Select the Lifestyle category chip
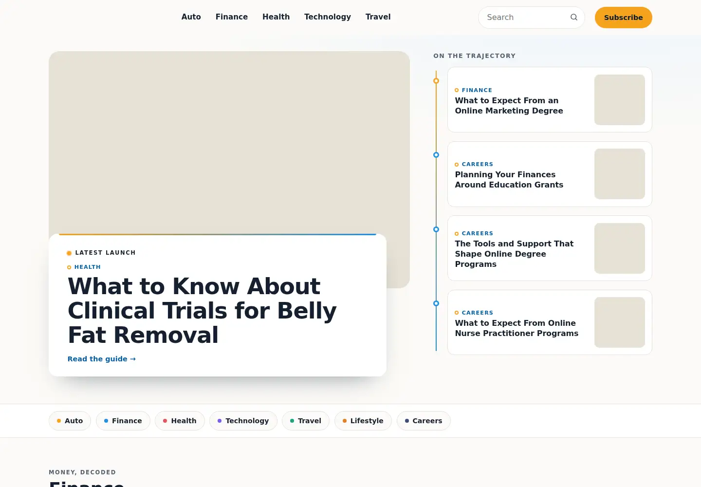Image resolution: width=701 pixels, height=487 pixels. (x=363, y=421)
